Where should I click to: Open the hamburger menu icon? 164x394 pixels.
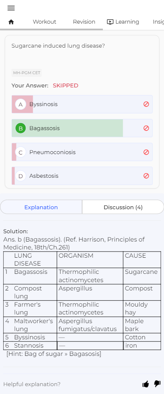[11, 8]
